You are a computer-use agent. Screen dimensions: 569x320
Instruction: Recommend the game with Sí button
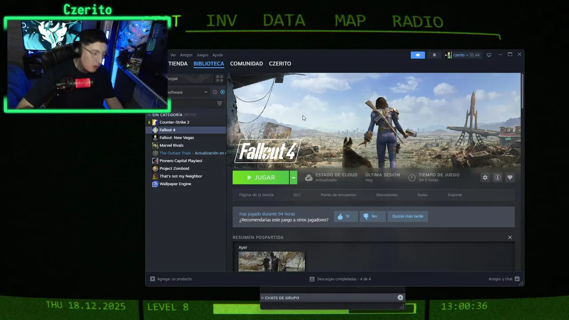click(345, 216)
